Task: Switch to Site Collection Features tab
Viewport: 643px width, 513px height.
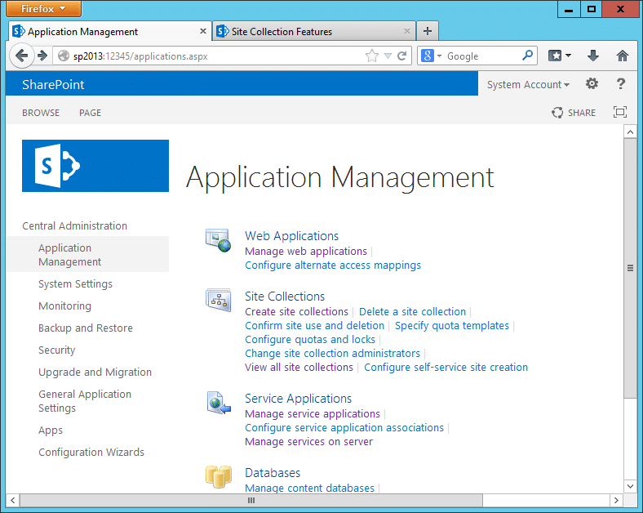Action: coord(313,31)
